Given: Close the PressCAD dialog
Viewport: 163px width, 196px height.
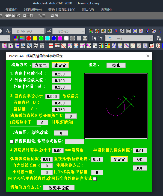Looking at the screenshot, I should 148,56.
